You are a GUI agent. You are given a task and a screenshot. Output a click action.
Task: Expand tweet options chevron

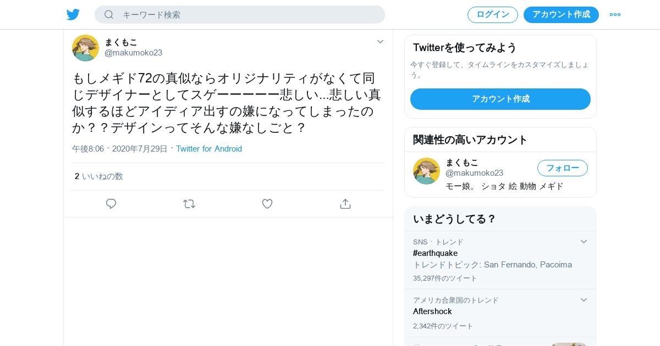pyautogui.click(x=380, y=42)
